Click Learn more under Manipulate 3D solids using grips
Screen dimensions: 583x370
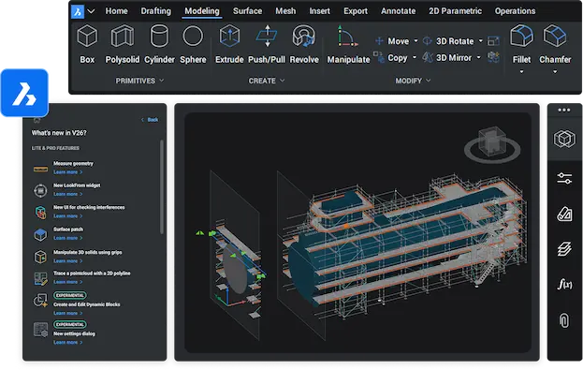67,261
